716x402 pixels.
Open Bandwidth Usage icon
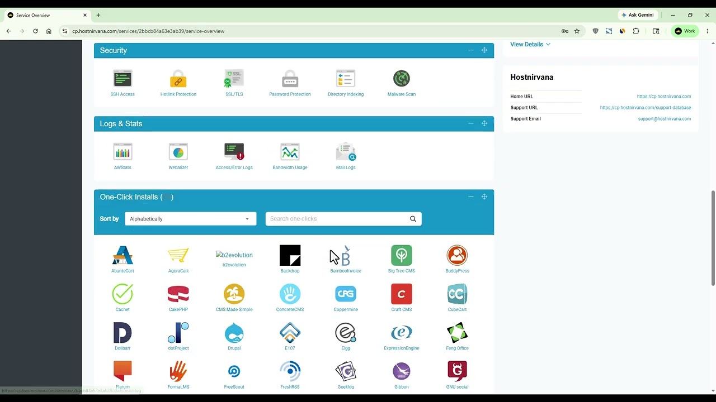point(290,152)
